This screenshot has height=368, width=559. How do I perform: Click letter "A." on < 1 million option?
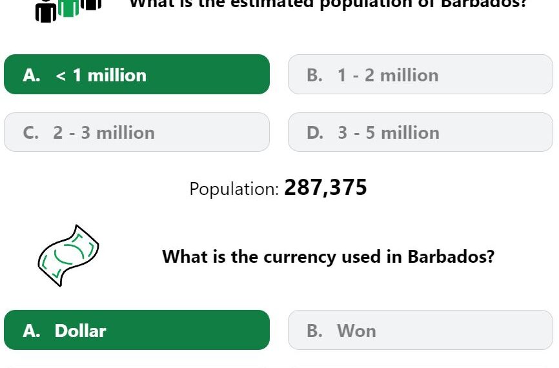tap(32, 76)
